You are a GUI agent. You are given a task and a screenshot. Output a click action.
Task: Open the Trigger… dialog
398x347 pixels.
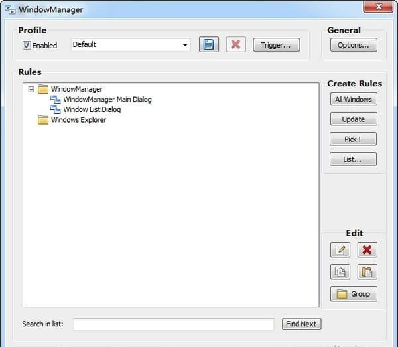coord(276,45)
